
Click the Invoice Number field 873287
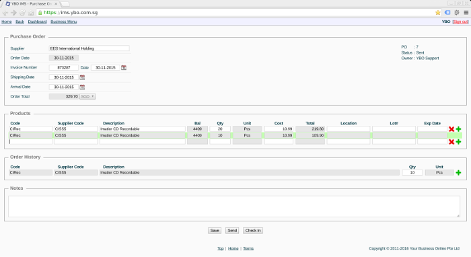point(64,67)
